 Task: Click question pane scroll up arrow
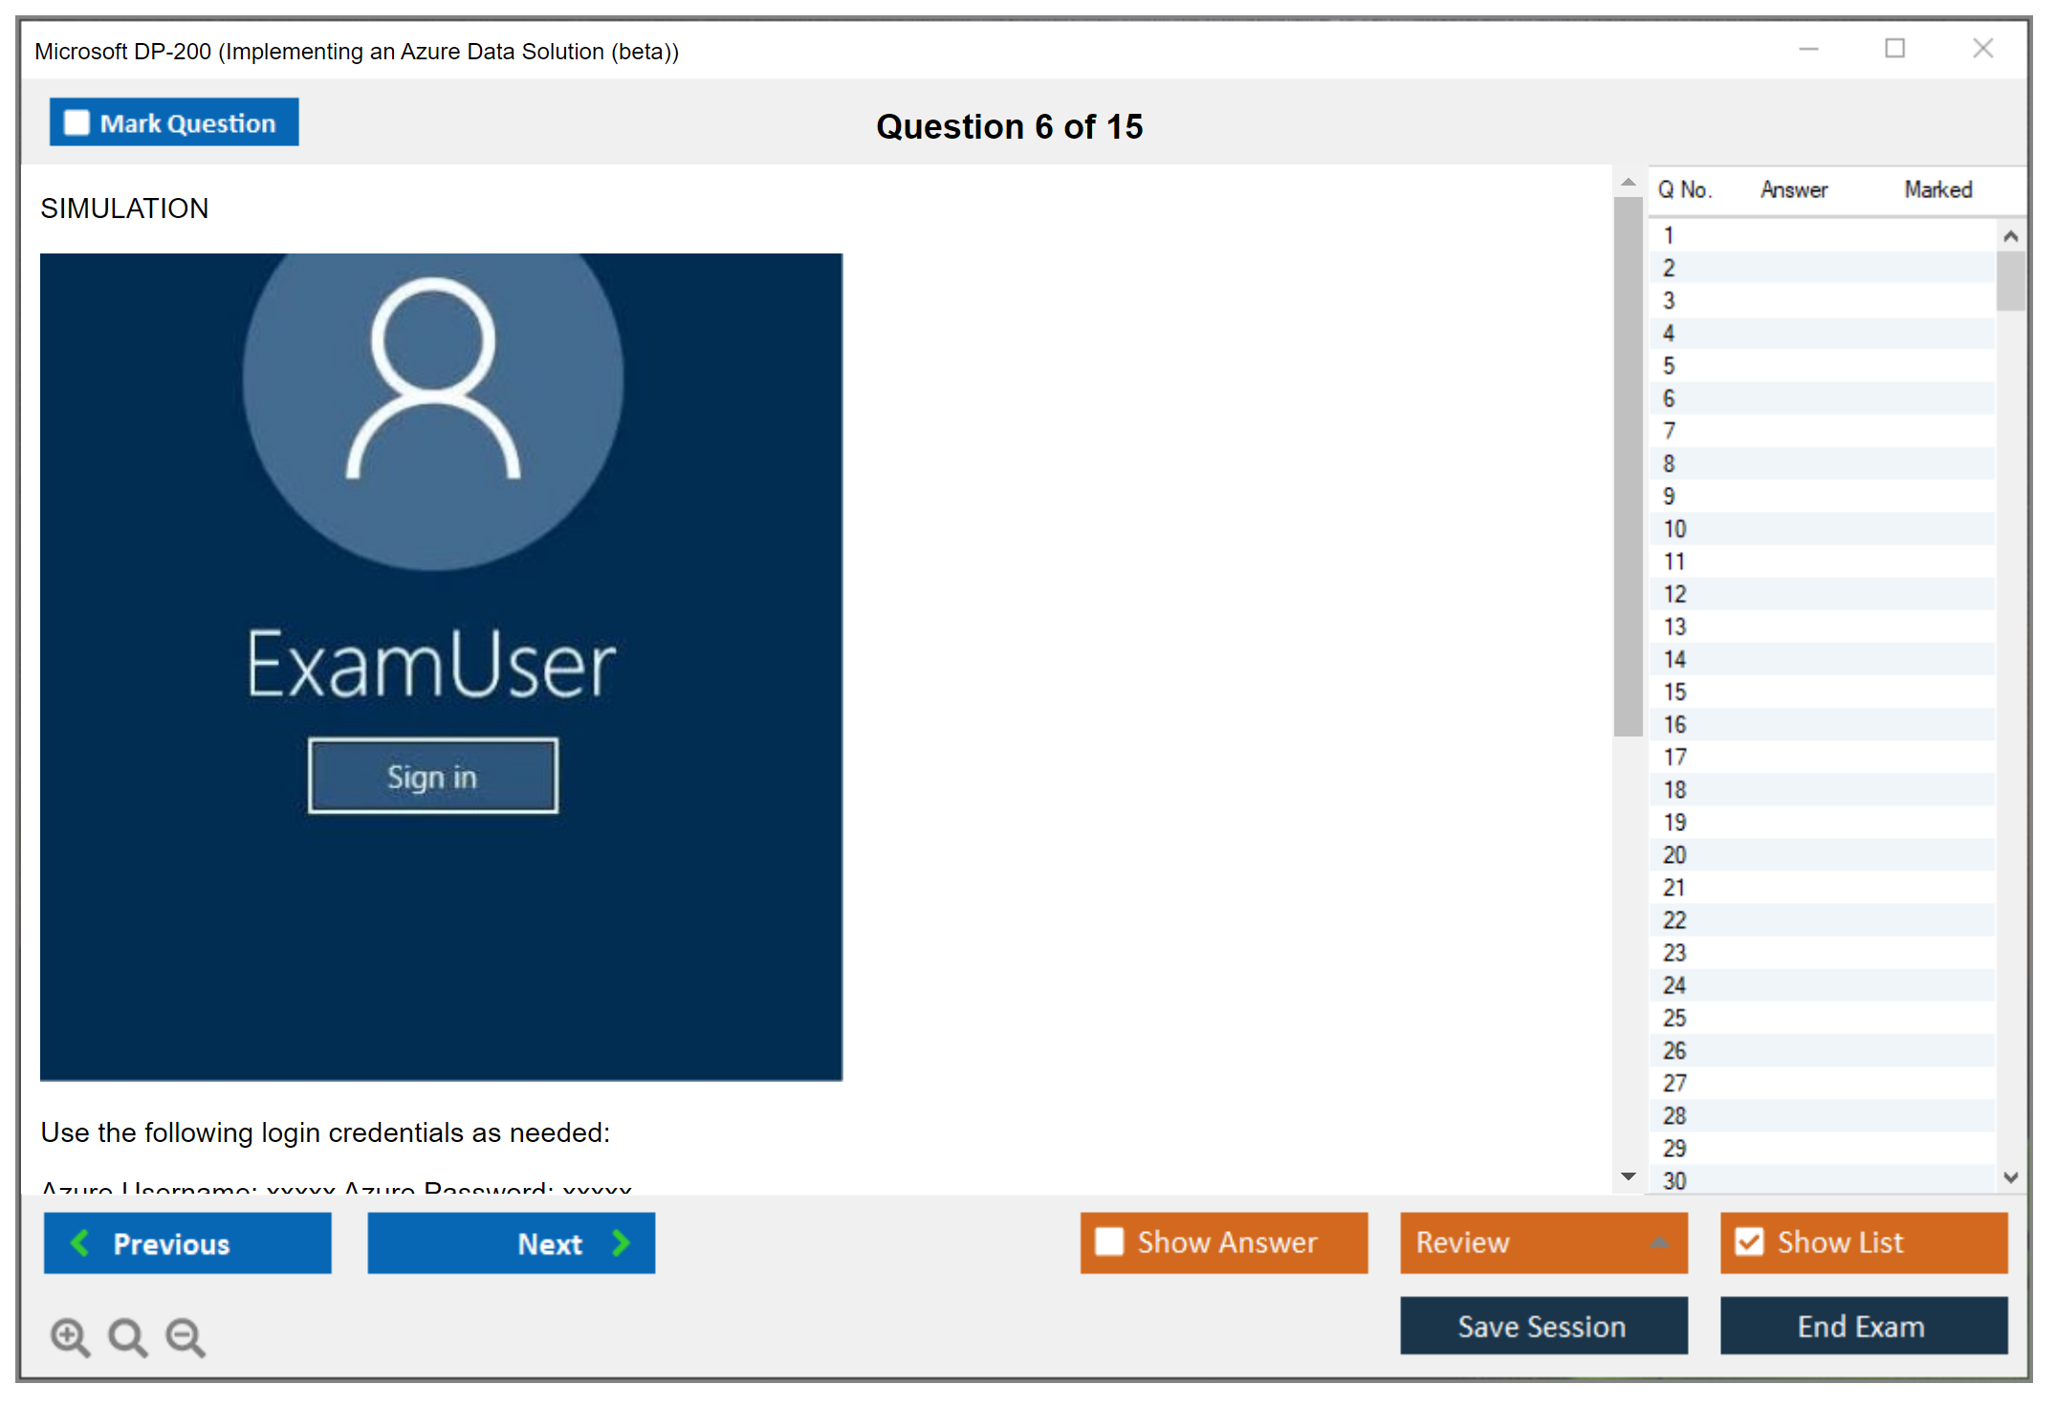[1628, 182]
